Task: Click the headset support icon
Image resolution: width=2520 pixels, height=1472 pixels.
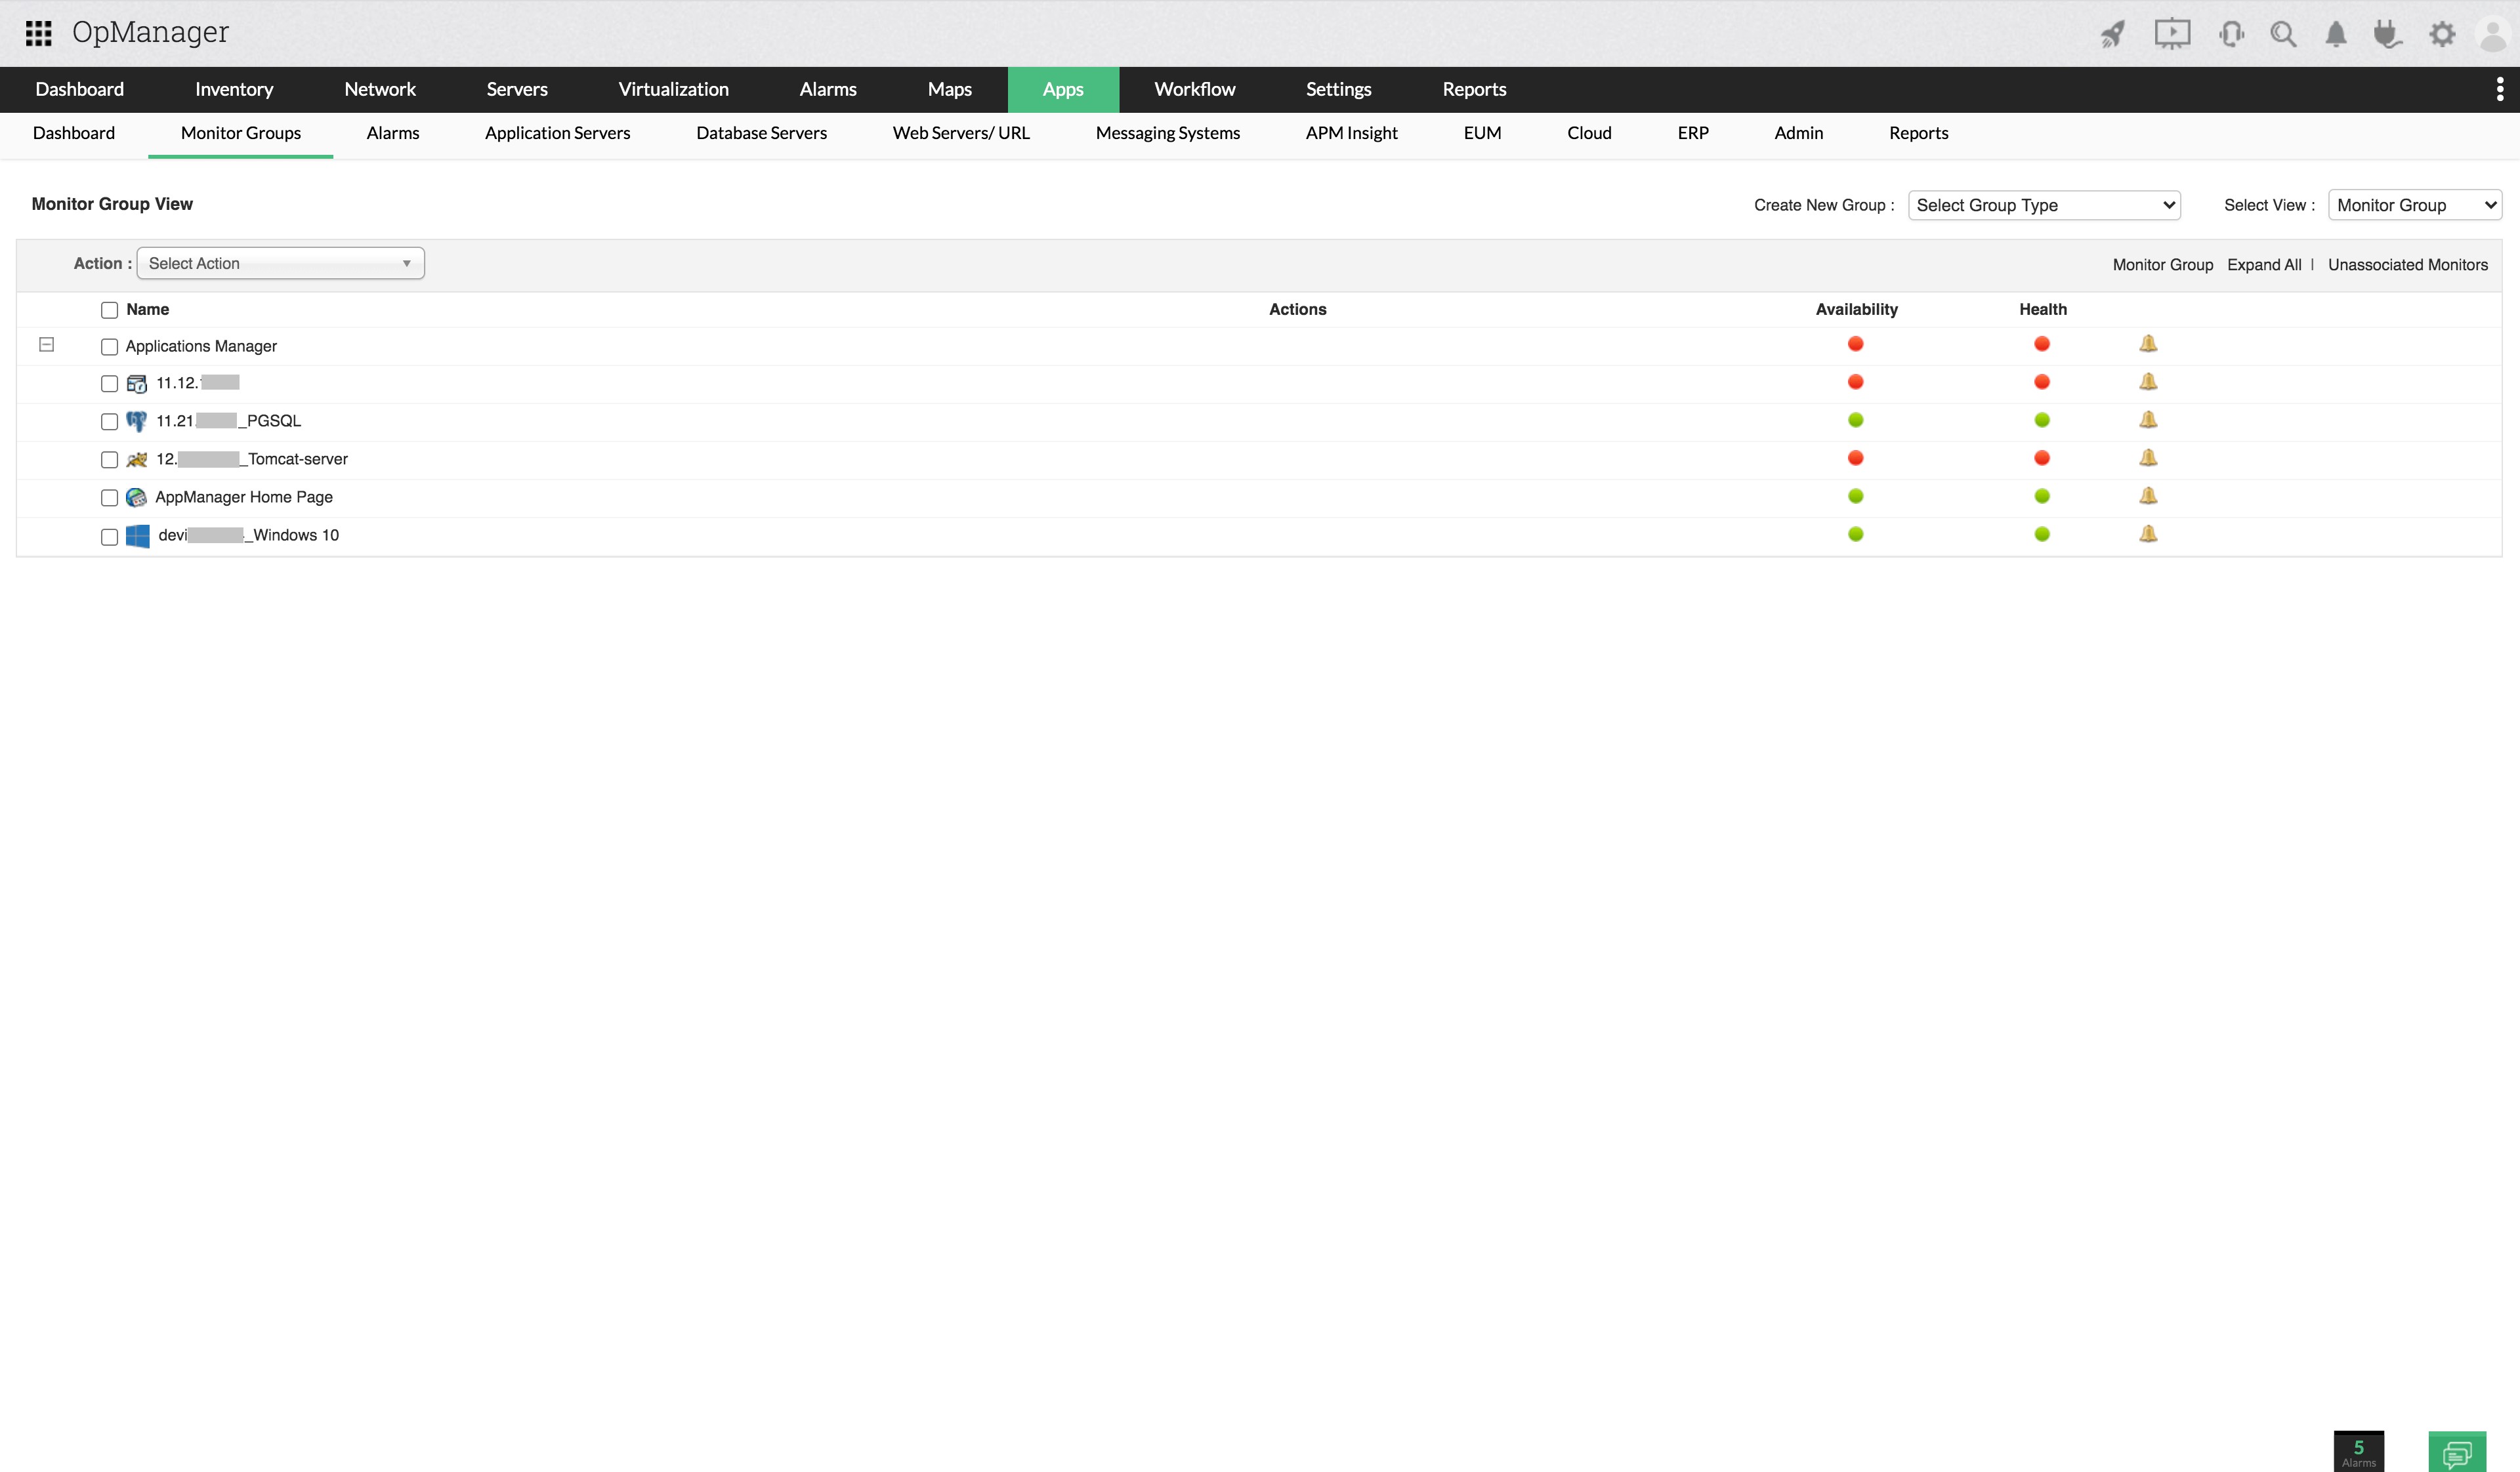Action: pos(2231,34)
